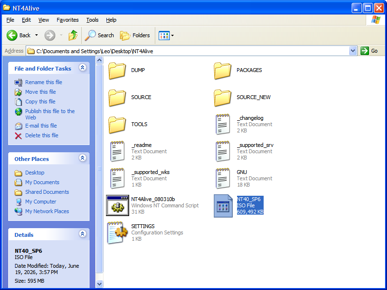The height and width of the screenshot is (290, 387).
Task: Click Delete this file
Action: (x=42, y=135)
